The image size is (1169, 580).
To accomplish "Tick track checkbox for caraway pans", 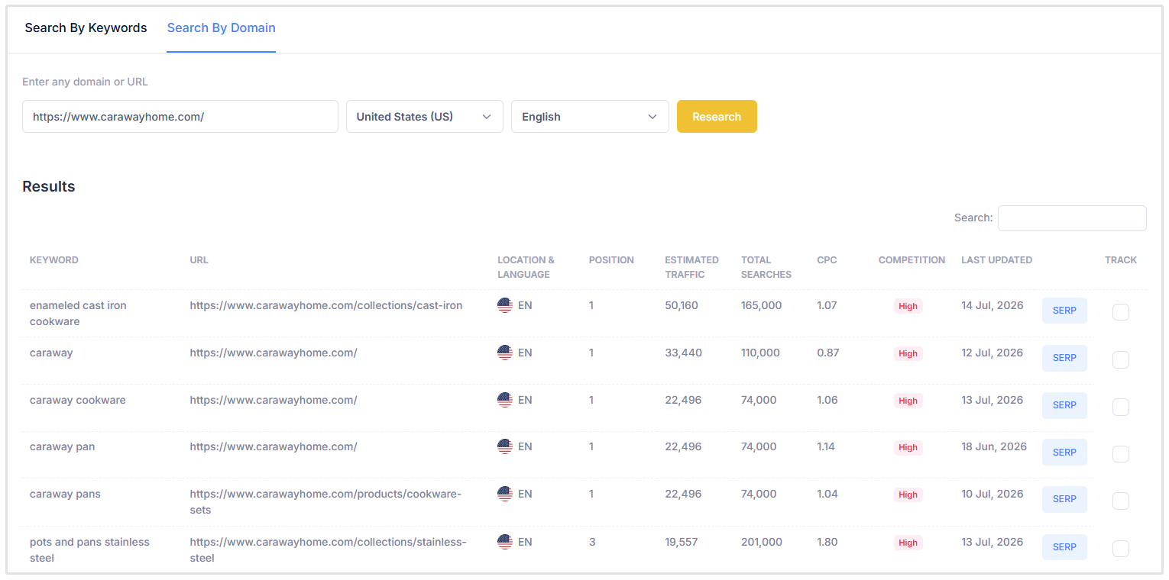I will coord(1121,501).
